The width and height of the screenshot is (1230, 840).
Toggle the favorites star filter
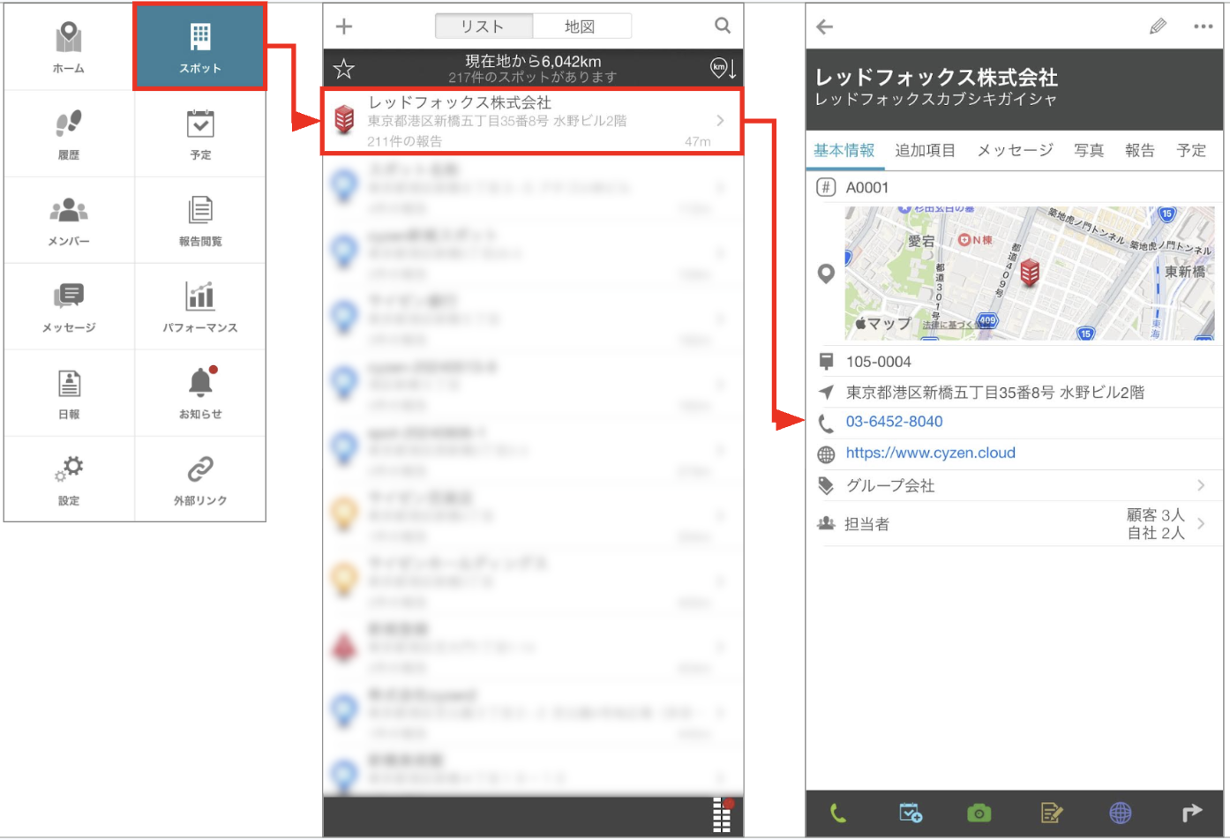[x=344, y=68]
